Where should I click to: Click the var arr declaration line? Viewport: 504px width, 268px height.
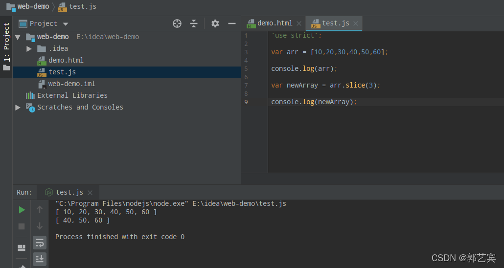tap(329, 52)
